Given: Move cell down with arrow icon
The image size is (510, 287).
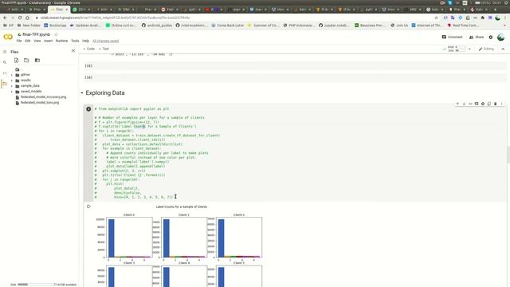Looking at the screenshot, I should 464,104.
